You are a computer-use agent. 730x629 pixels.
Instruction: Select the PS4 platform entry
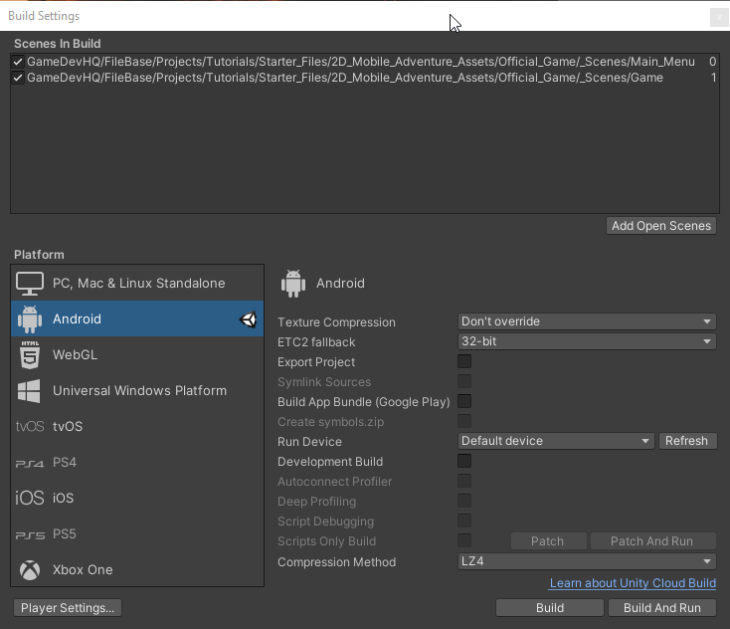click(137, 462)
